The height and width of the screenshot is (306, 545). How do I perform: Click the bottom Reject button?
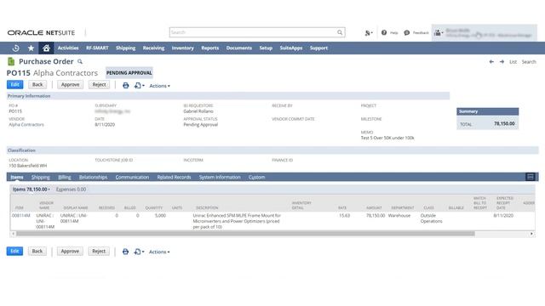click(x=99, y=251)
